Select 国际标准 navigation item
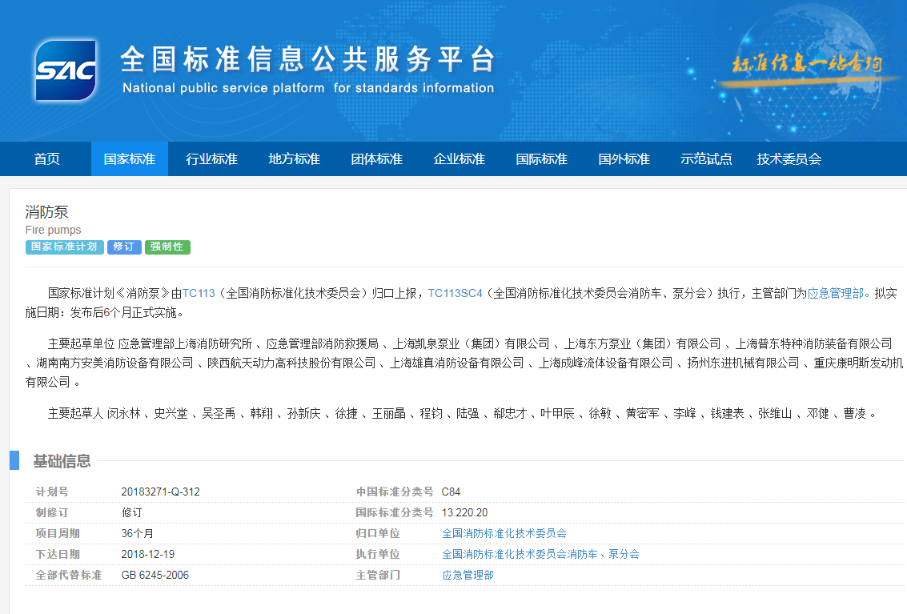907x614 pixels. [x=542, y=159]
